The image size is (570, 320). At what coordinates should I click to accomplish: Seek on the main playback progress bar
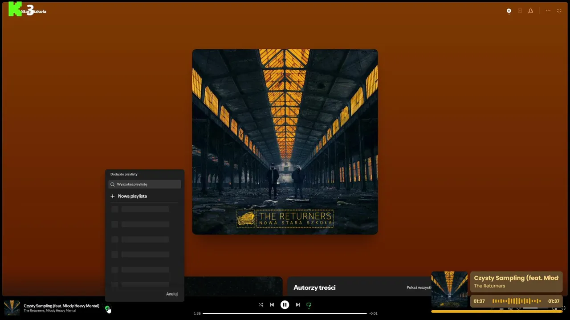click(285, 313)
